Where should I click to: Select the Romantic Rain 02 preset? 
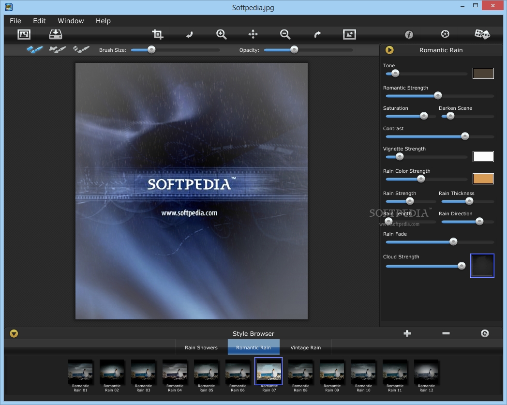[x=112, y=375]
